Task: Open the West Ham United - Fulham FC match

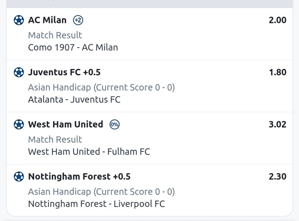Action: pos(89,152)
